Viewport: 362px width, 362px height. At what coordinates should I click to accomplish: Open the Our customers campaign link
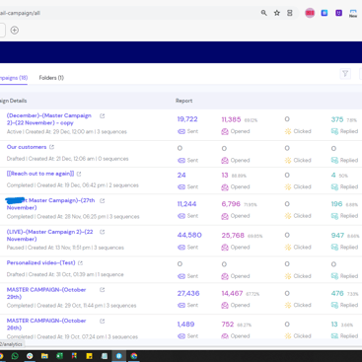pos(27,147)
